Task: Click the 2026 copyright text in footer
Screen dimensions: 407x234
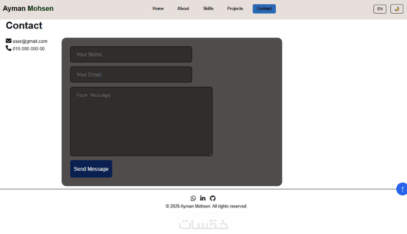Action: click(x=207, y=206)
